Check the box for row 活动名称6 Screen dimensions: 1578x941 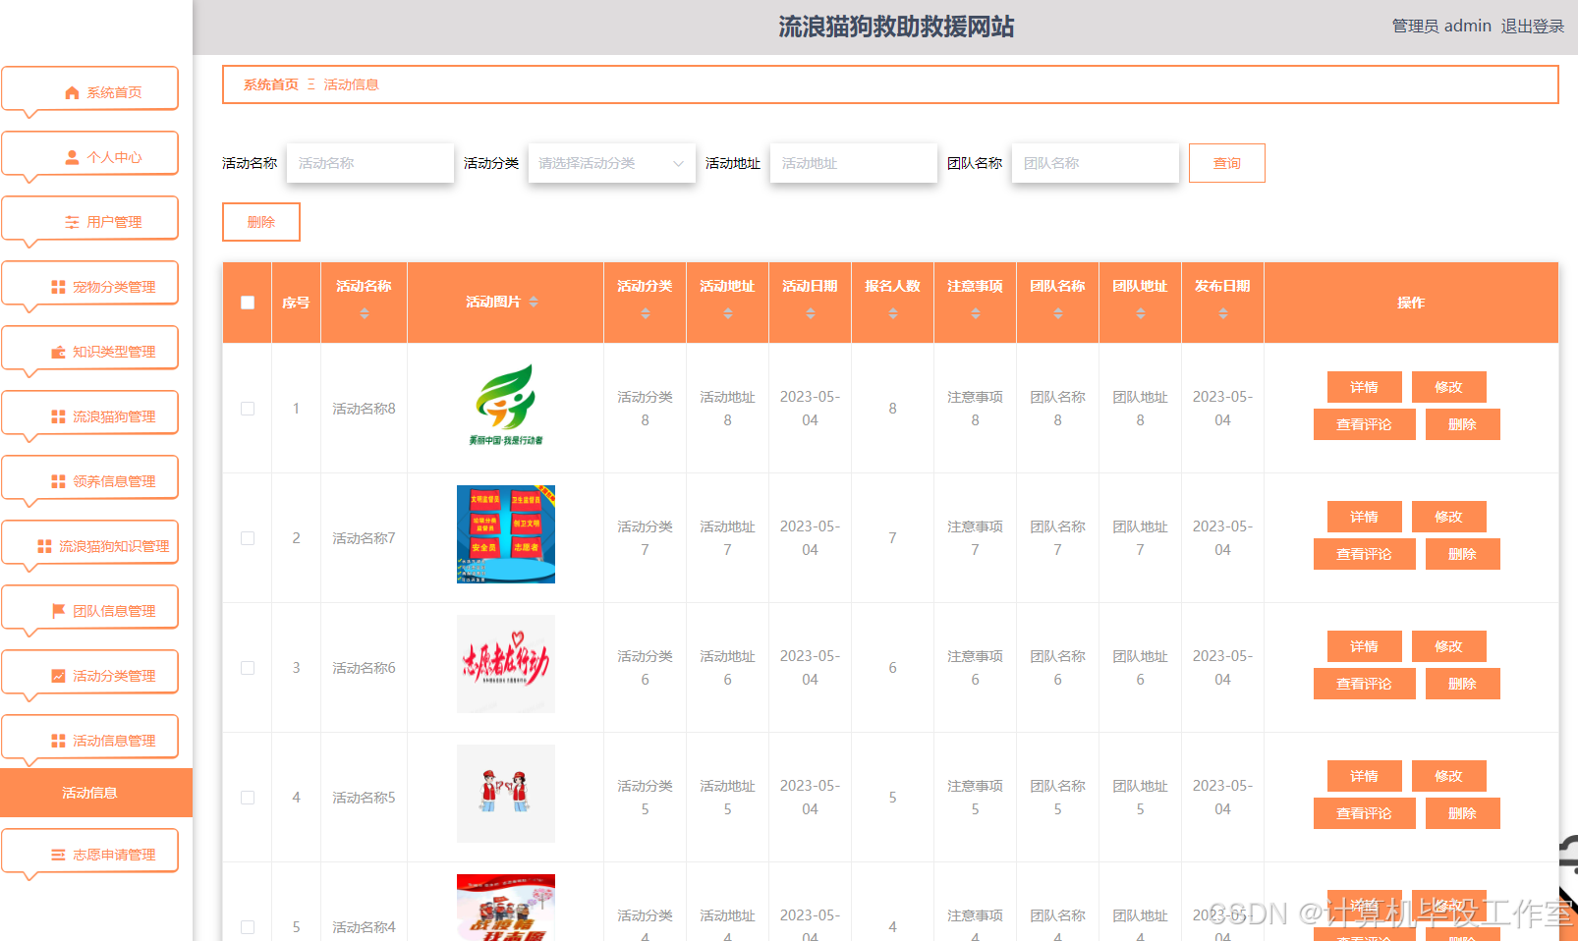248,668
